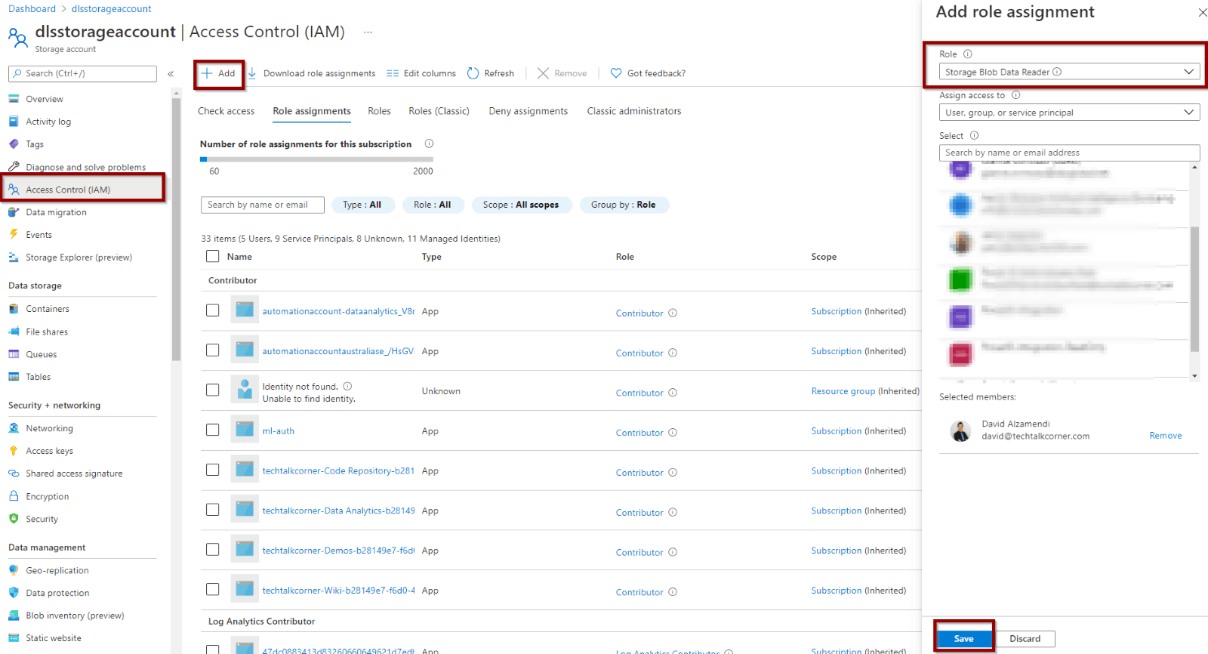Open the ml-auth app link

pyautogui.click(x=278, y=431)
